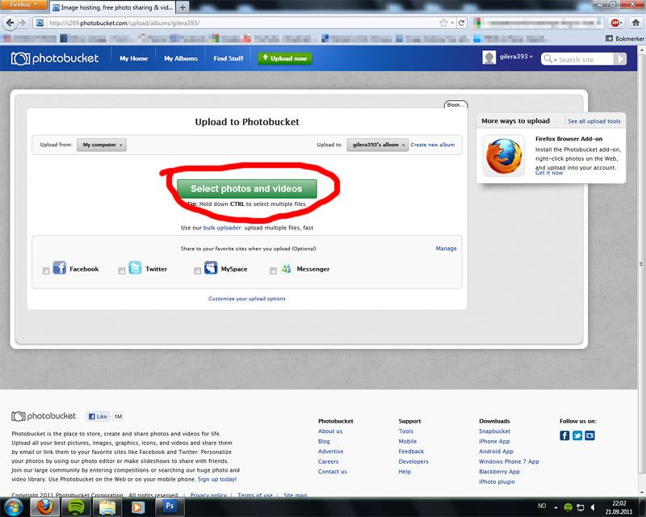Open the My computer upload source dropdown
Image resolution: width=646 pixels, height=517 pixels.
102,145
